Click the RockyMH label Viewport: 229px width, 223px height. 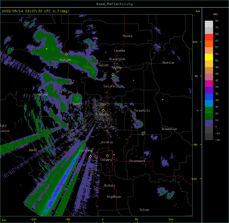pyautogui.click(x=65, y=60)
